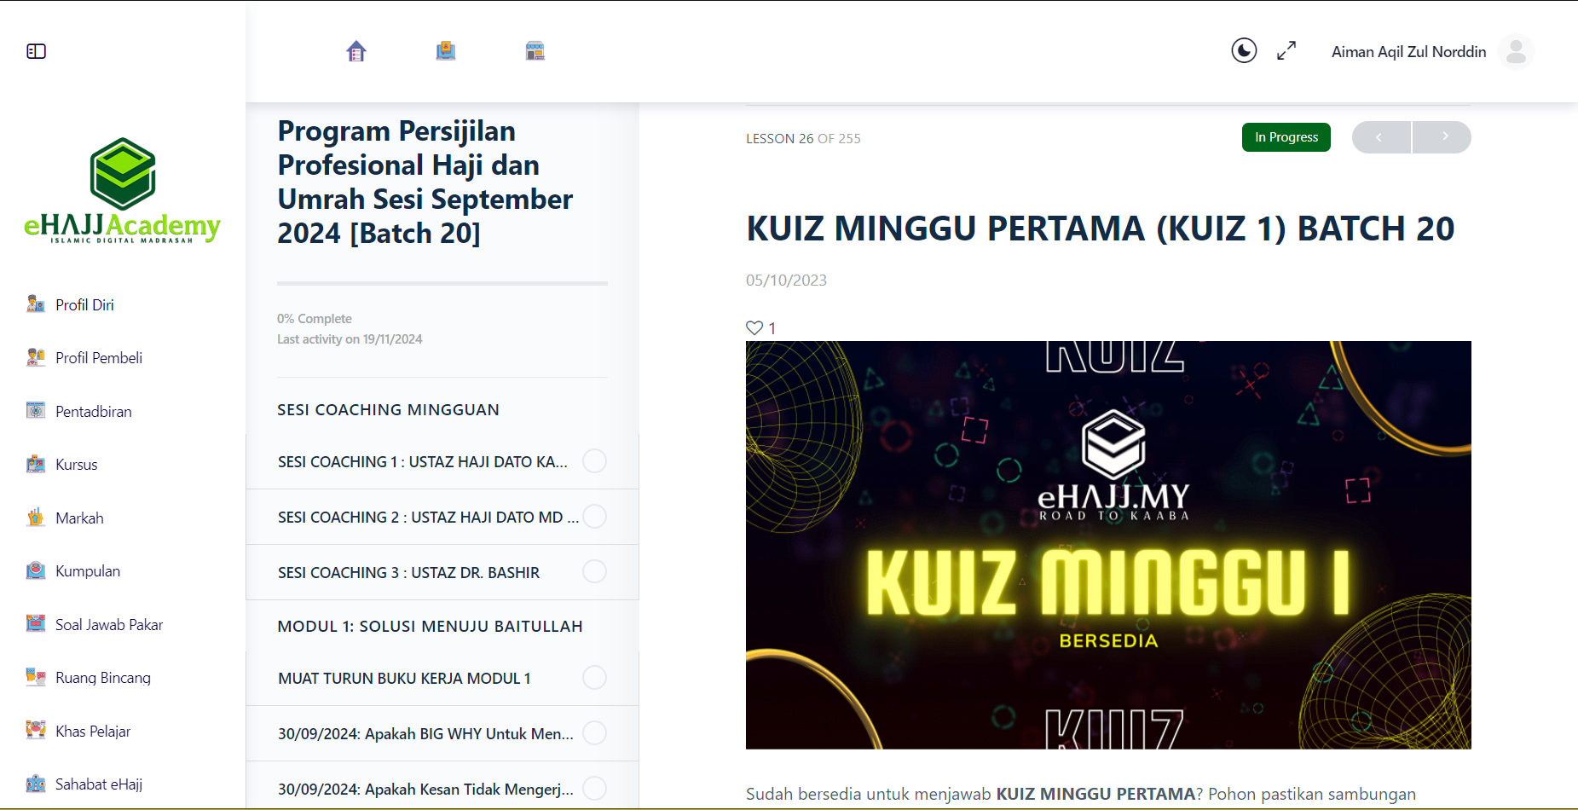
Task: Open SESI COACHING 1 lesson link
Action: click(x=423, y=462)
